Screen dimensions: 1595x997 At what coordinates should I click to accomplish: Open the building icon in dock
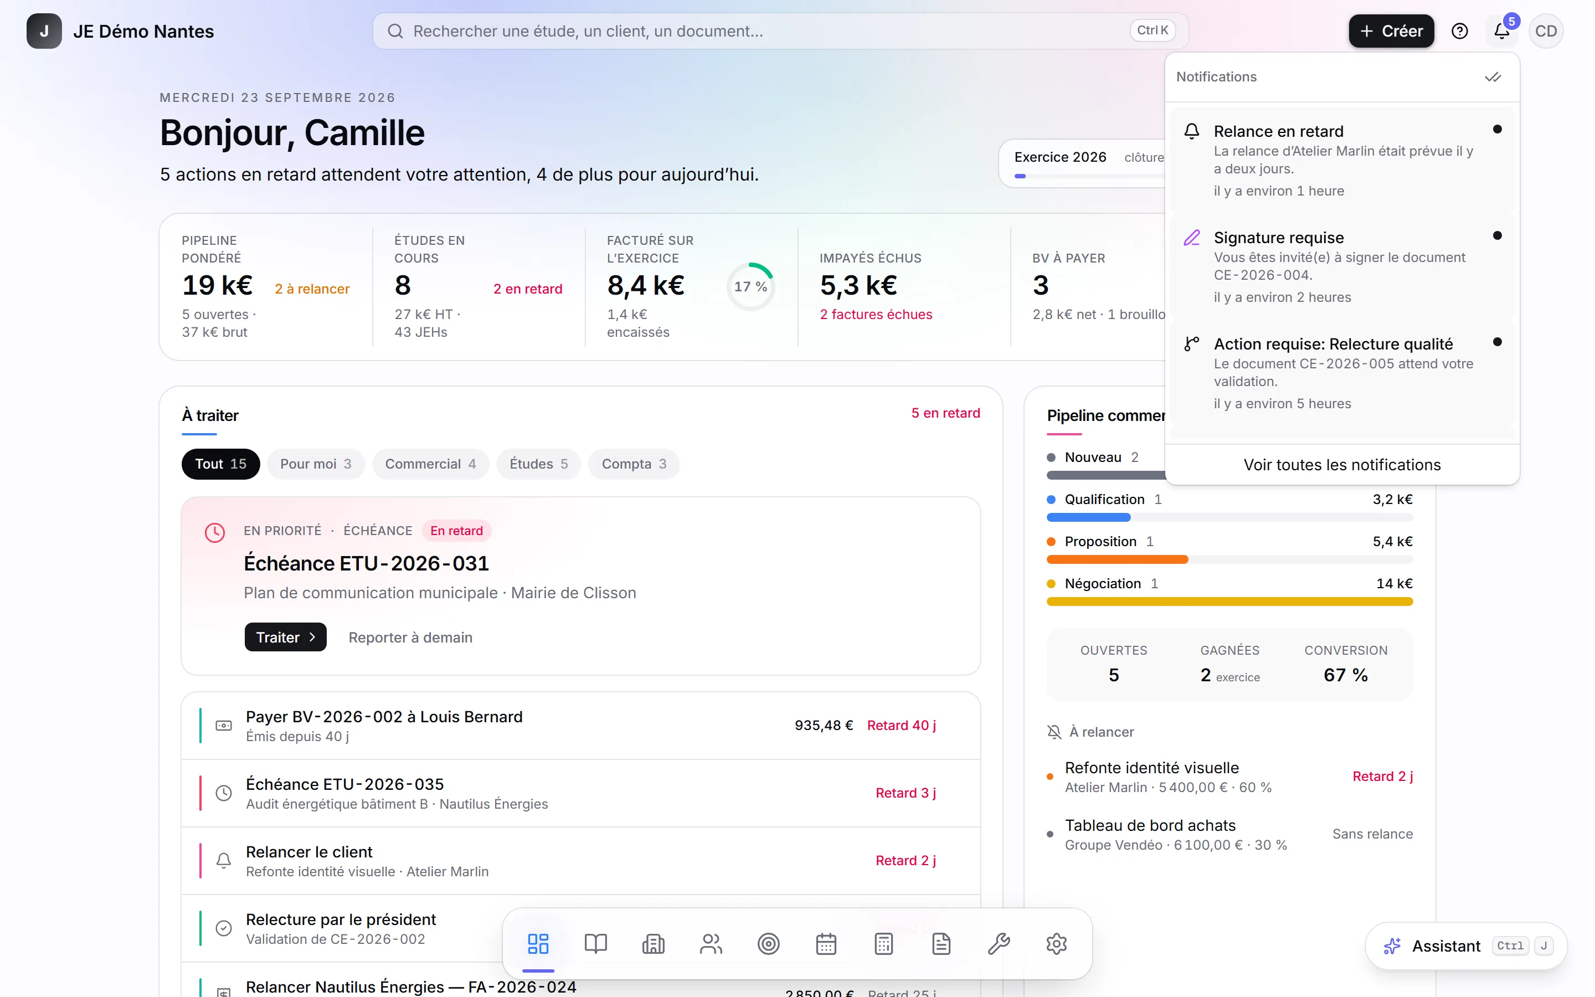click(653, 944)
